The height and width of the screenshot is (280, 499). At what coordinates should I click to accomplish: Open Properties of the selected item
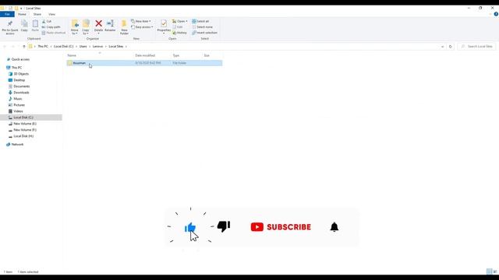click(x=164, y=26)
